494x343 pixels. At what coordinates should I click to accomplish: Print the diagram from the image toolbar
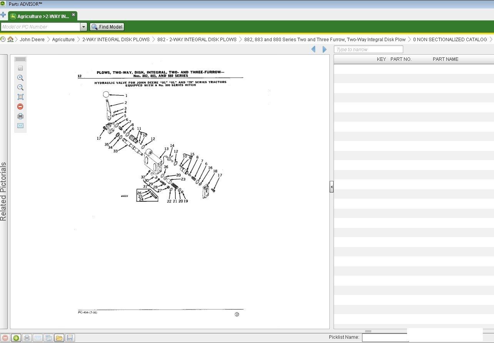point(20,116)
